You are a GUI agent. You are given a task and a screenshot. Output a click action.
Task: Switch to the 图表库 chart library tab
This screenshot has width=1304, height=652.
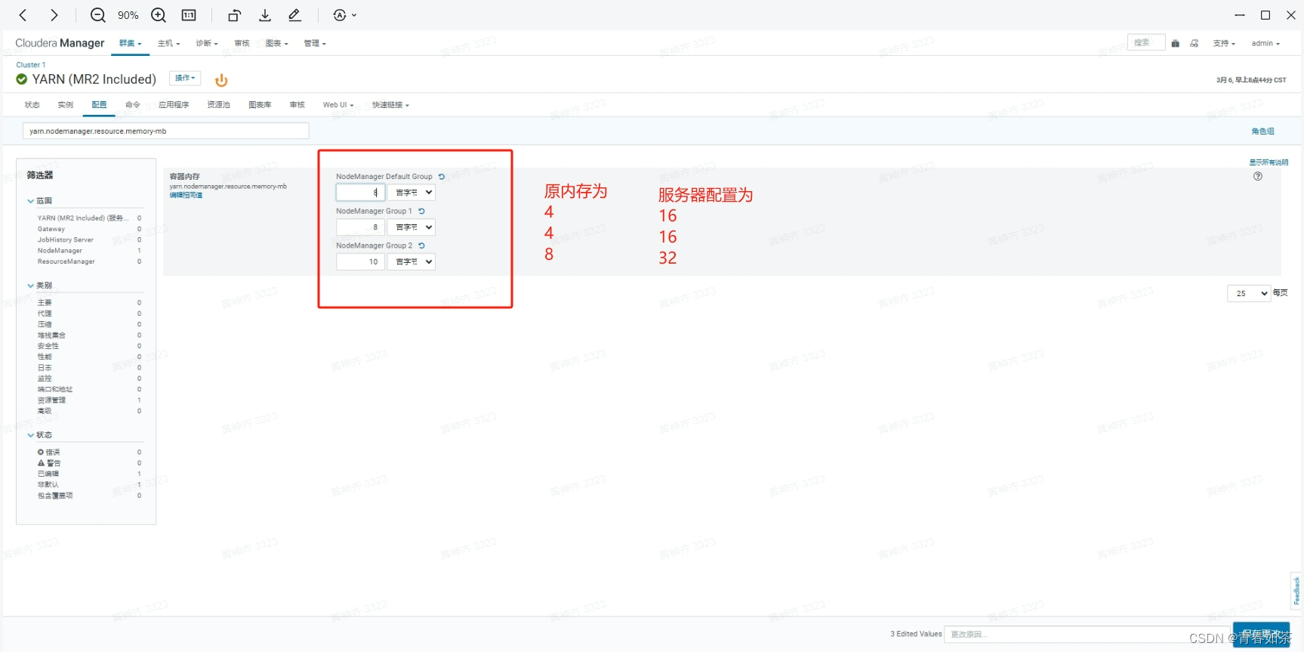pyautogui.click(x=260, y=105)
